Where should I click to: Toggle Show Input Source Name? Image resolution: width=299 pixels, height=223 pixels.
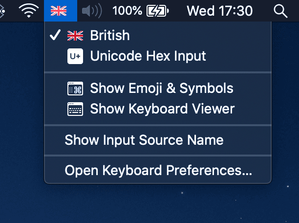144,140
